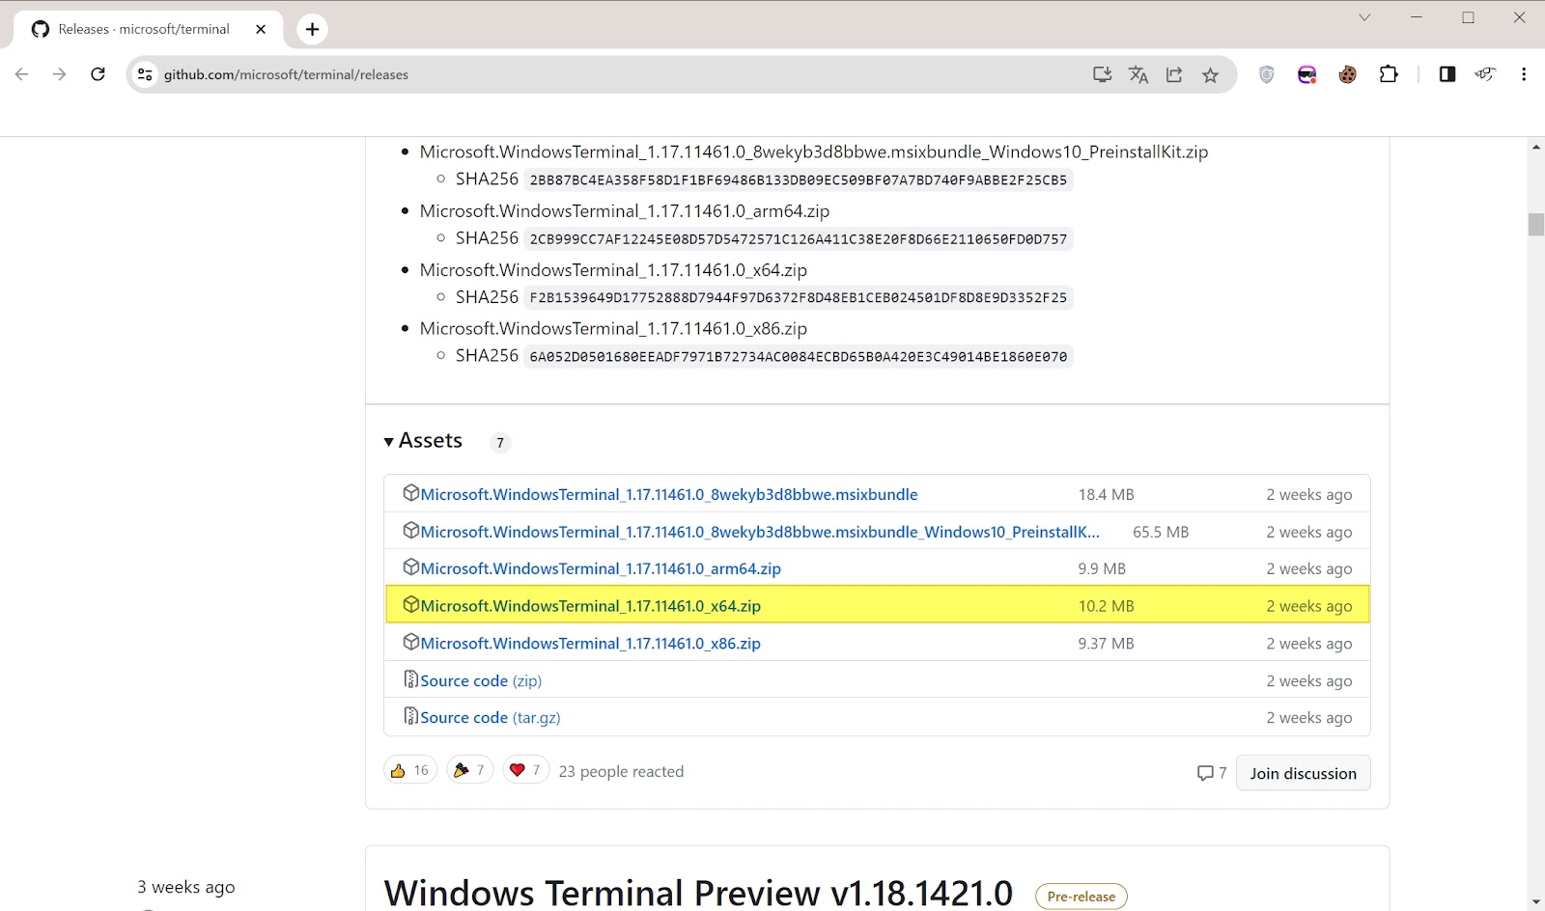Click the '23 people reacted' text
The image size is (1545, 911).
(621, 771)
